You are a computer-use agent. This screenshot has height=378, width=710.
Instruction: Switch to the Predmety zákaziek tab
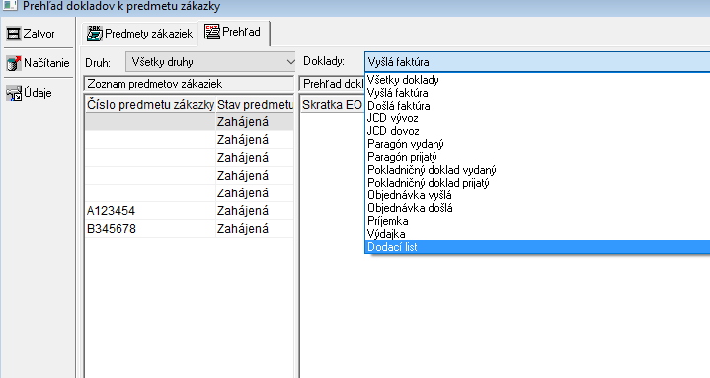coord(140,34)
